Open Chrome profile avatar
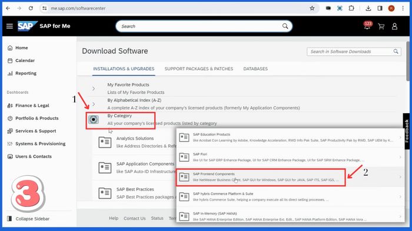 (391, 8)
